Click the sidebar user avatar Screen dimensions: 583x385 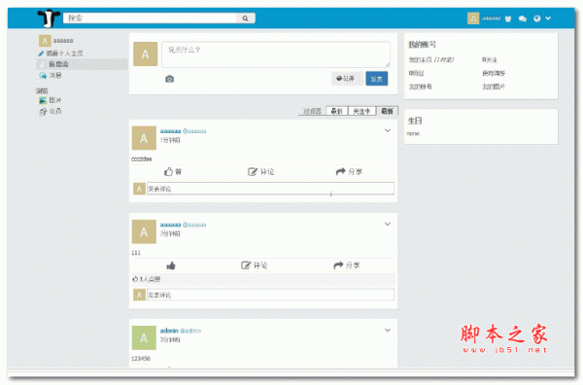click(45, 41)
